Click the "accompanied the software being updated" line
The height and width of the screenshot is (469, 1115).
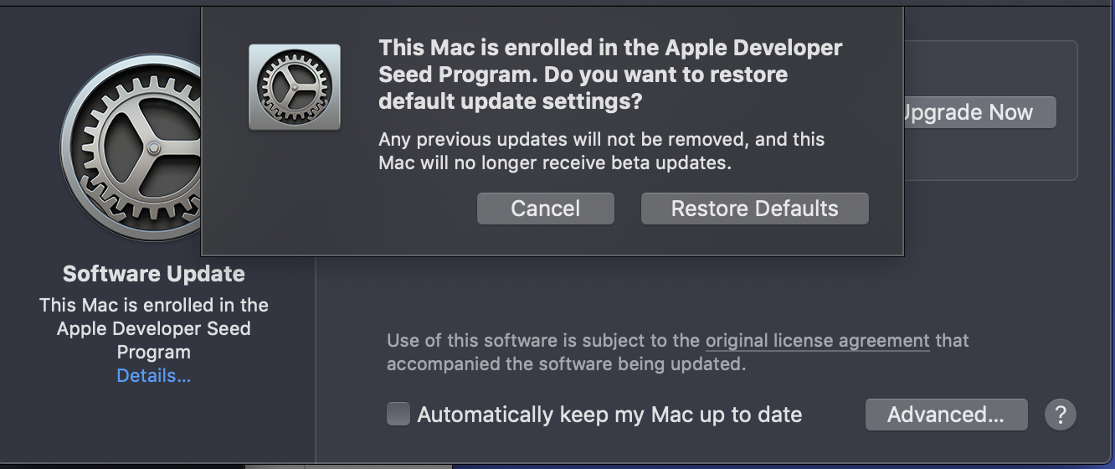pos(565,364)
